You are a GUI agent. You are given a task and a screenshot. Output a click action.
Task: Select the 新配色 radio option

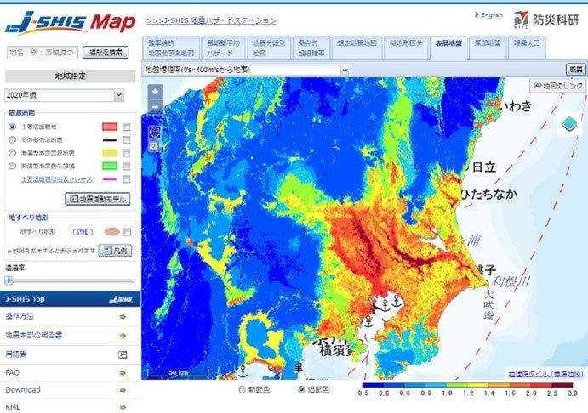pyautogui.click(x=242, y=390)
